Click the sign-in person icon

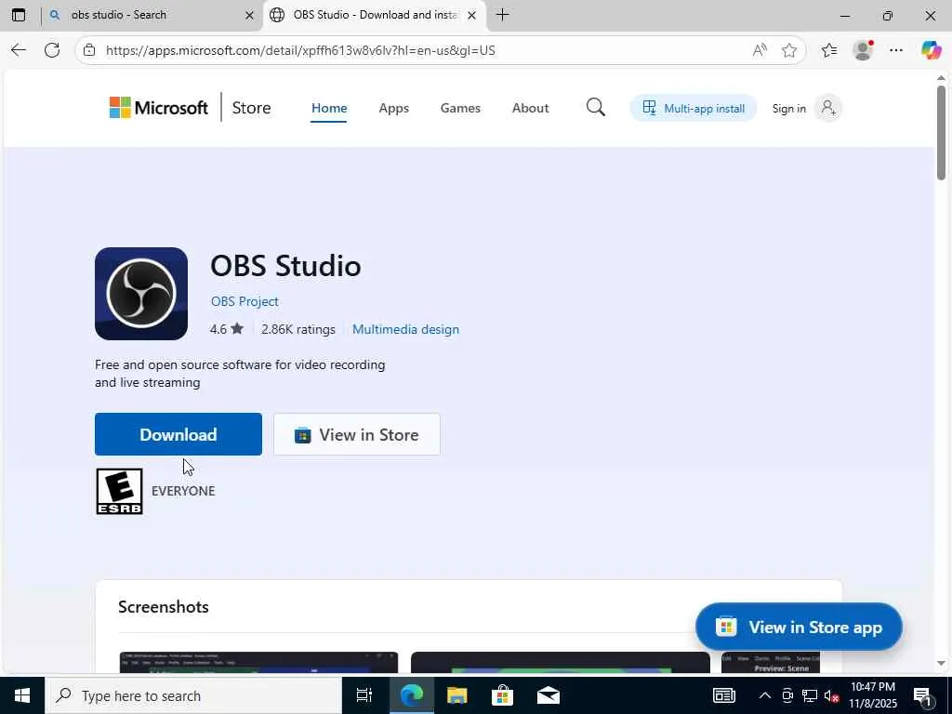[x=828, y=108]
